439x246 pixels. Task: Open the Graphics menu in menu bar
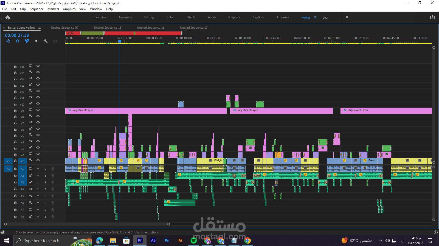pos(69,9)
